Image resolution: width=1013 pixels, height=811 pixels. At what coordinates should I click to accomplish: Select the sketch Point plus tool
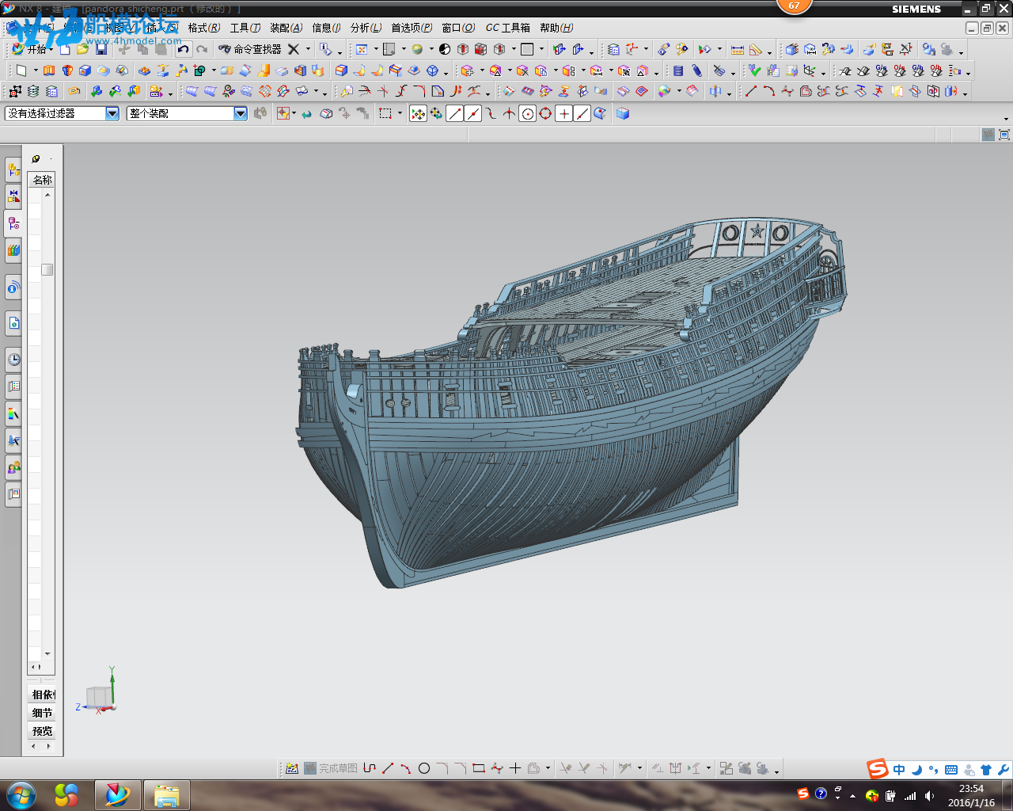pyautogui.click(x=515, y=768)
